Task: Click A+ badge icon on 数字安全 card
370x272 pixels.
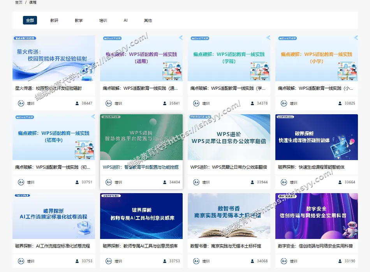Action: (x=284, y=261)
